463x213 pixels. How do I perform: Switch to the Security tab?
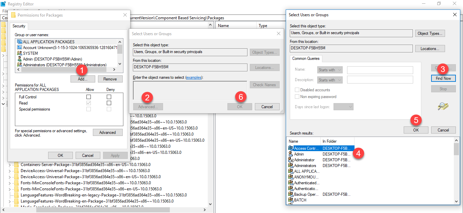click(x=19, y=26)
